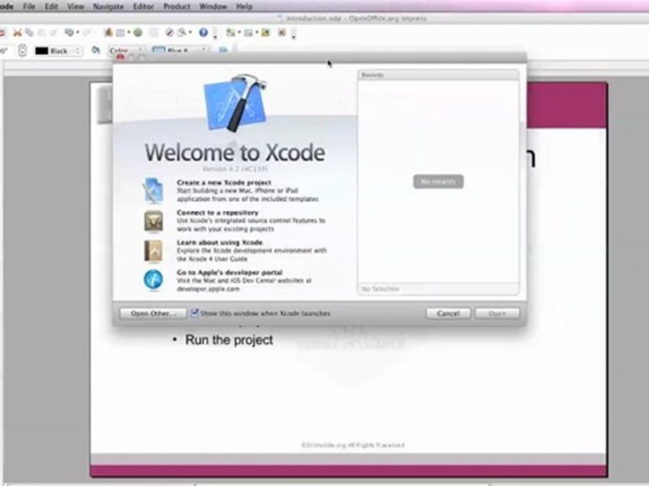This screenshot has width=649, height=486.
Task: Click the blue Help question mark icon
Action: click(x=203, y=32)
